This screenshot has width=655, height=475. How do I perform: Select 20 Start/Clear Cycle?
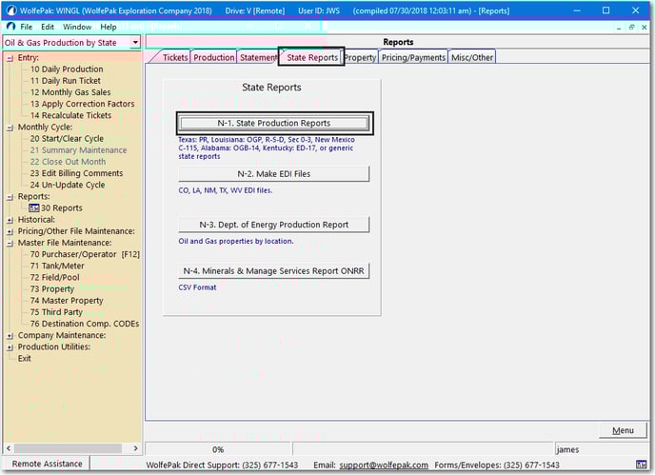[x=67, y=139]
